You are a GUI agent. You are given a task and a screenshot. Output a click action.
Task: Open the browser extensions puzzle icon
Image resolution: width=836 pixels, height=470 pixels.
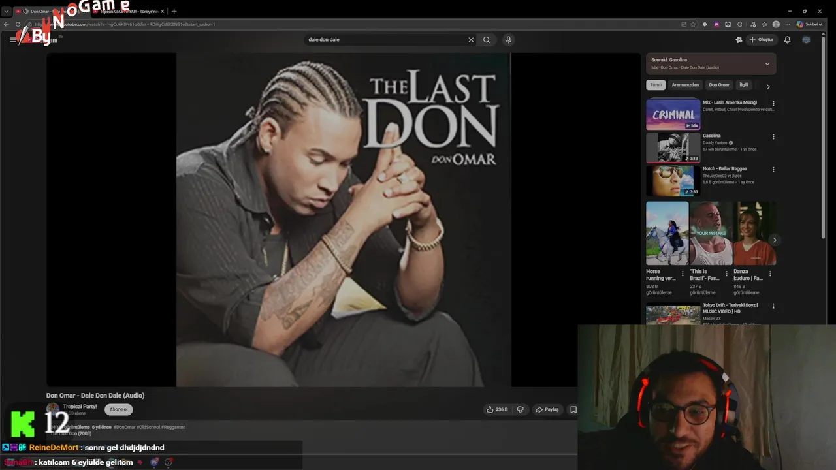(x=740, y=24)
